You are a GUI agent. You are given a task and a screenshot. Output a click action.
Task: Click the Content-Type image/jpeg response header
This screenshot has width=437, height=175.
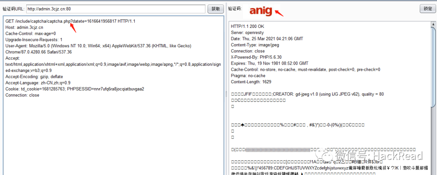coord(254,51)
